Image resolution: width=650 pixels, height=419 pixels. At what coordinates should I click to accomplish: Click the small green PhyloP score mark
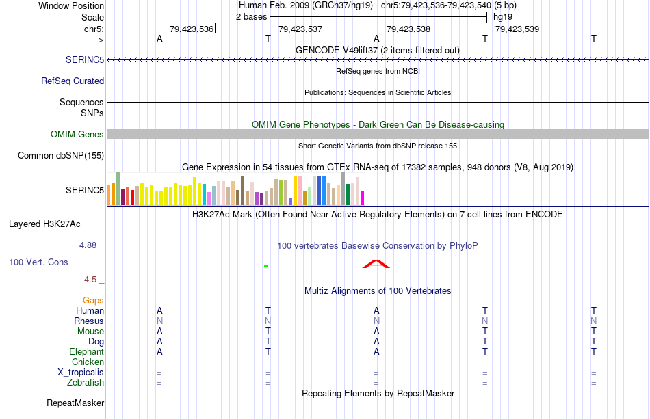[266, 265]
